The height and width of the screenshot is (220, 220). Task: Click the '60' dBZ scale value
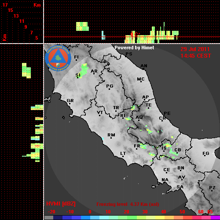pos(201,212)
